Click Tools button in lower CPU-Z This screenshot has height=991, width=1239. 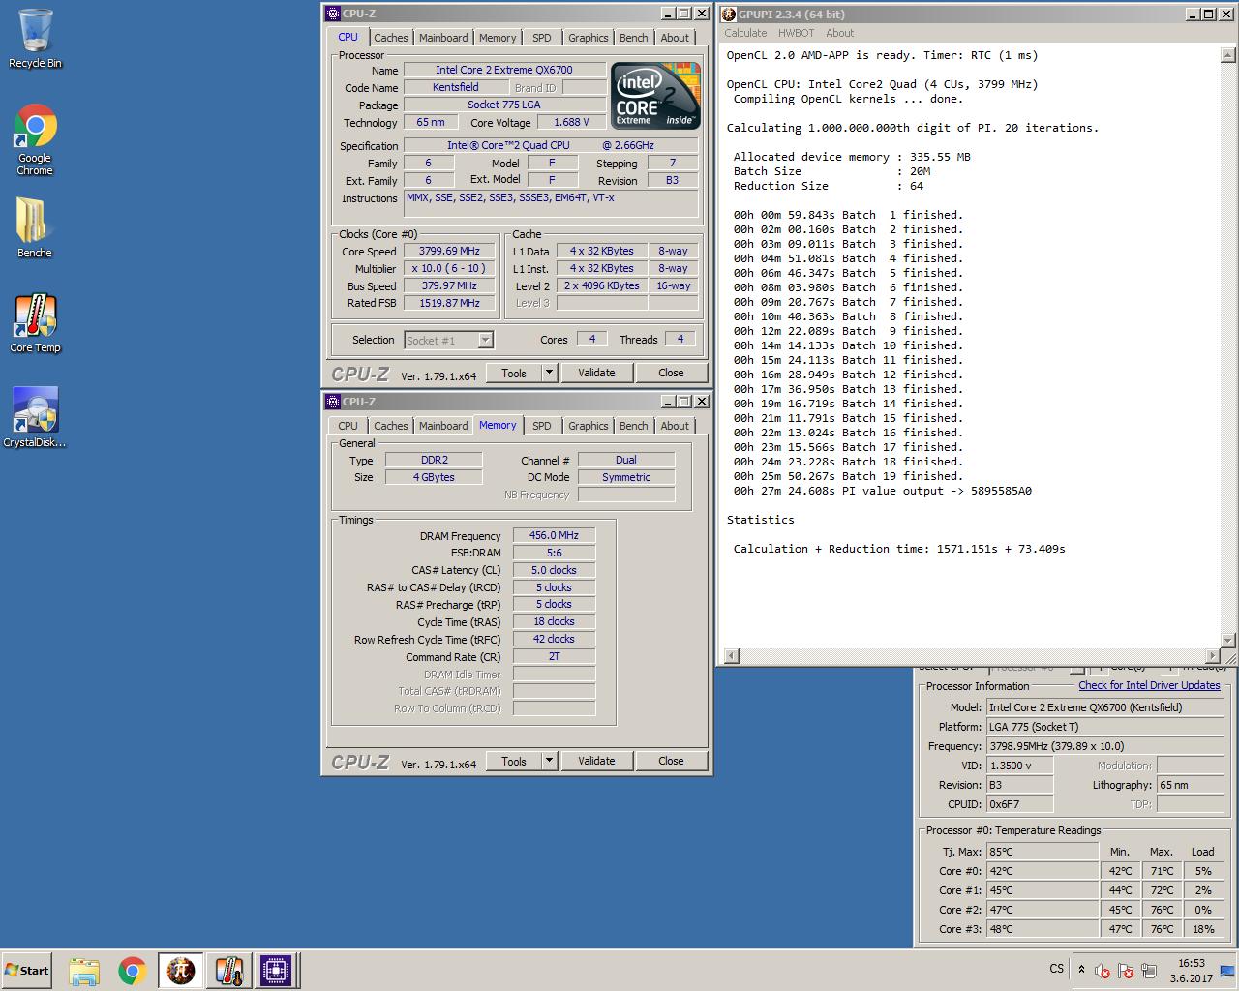(x=514, y=761)
